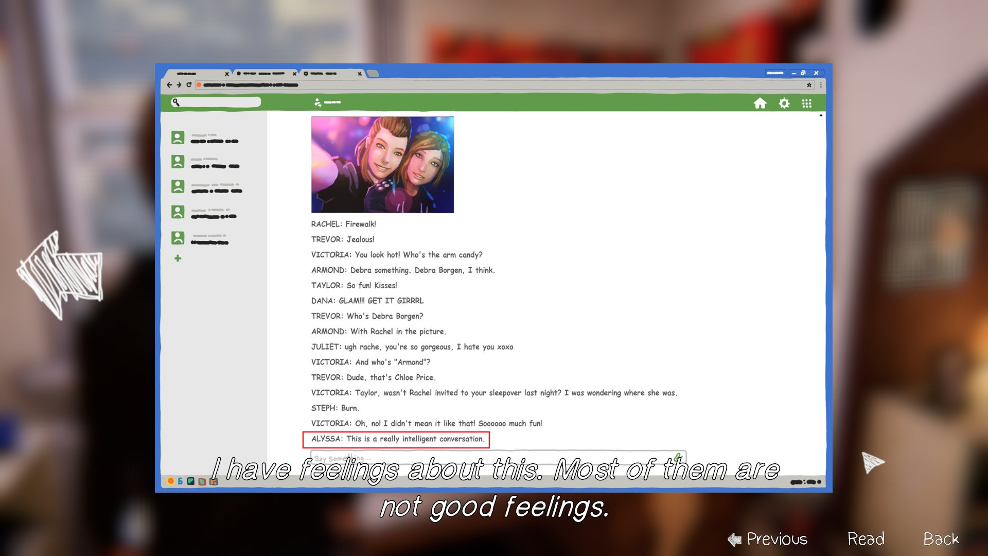This screenshot has width=988, height=556.
Task: Open the browser three-dot menu
Action: pyautogui.click(x=821, y=85)
